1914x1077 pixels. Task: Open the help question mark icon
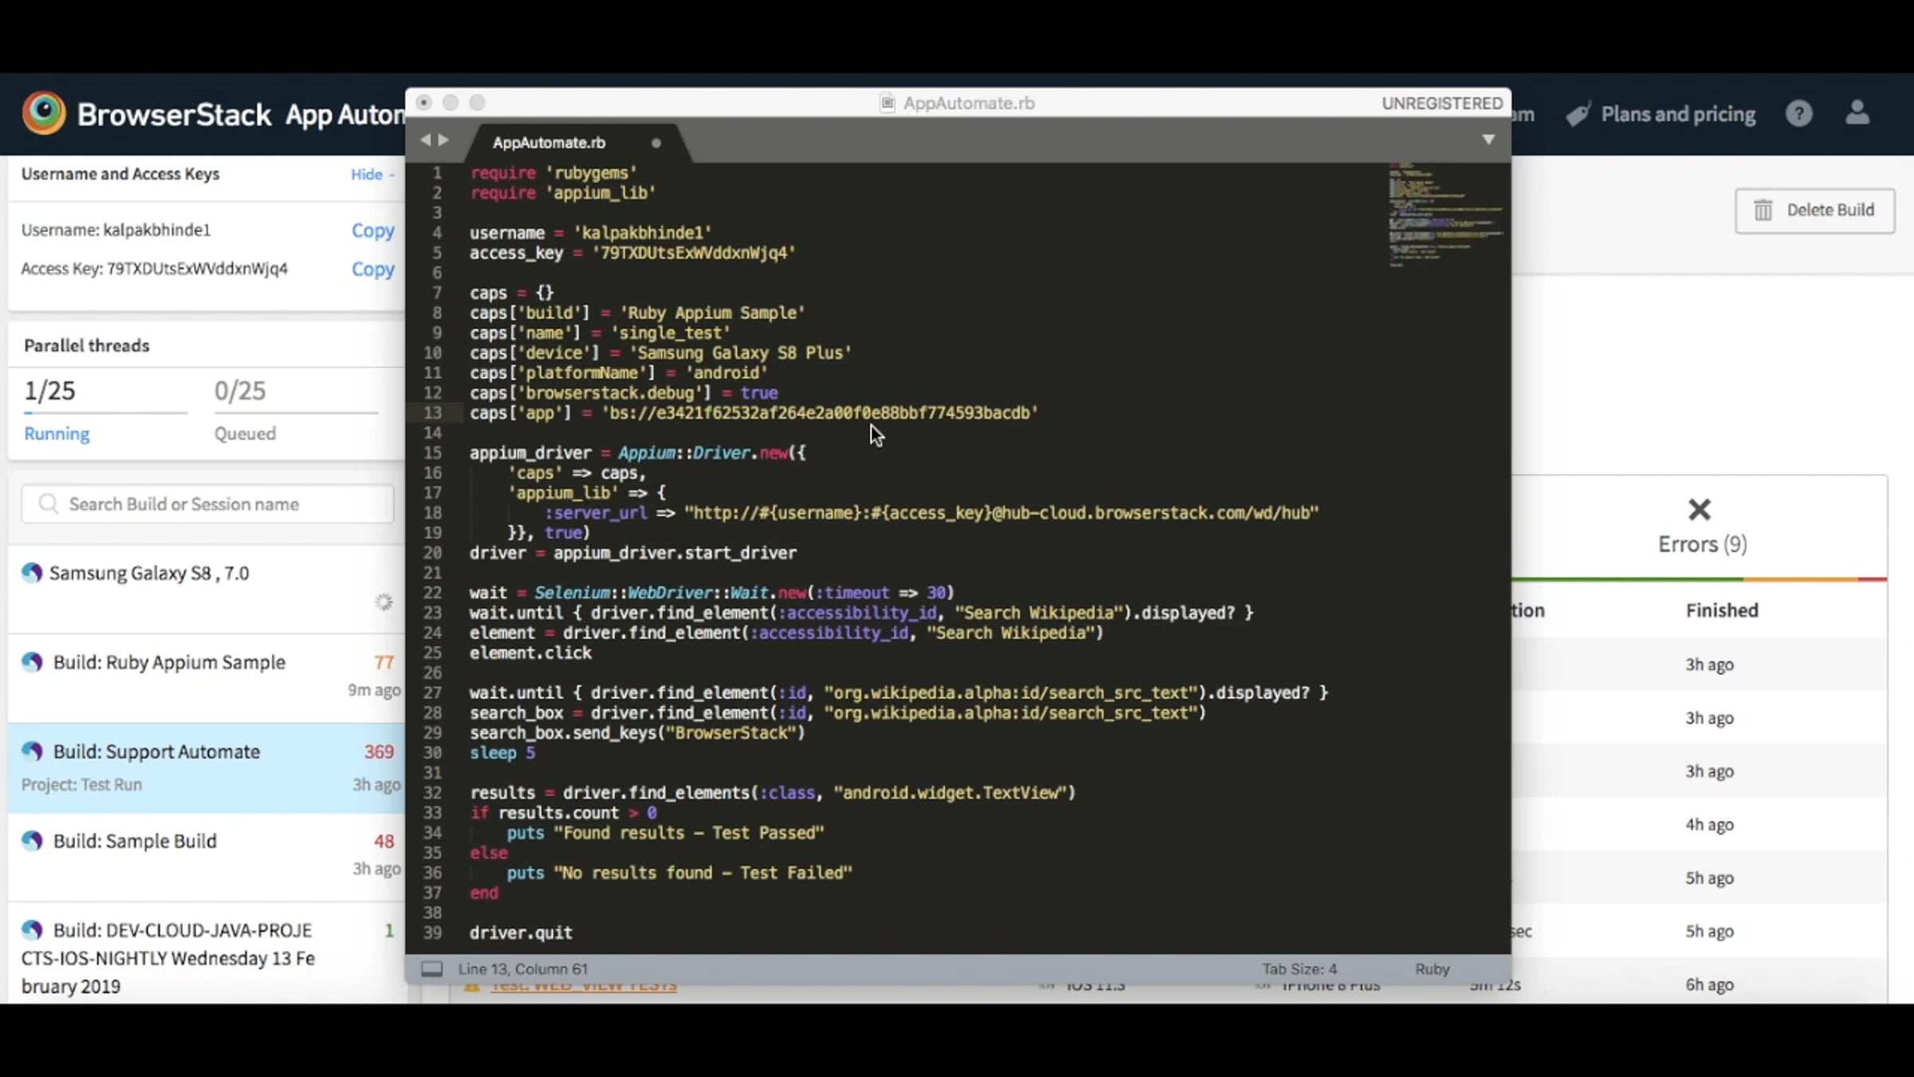click(1798, 114)
